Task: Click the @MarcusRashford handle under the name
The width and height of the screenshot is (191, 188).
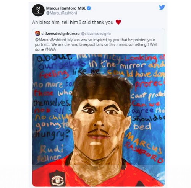Action: pyautogui.click(x=62, y=13)
